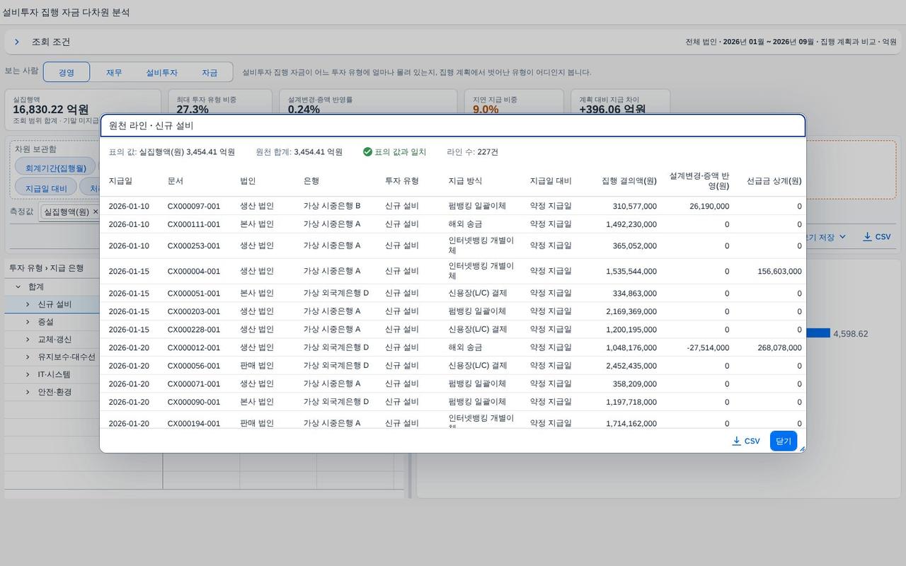Click the 268,078,000 advance offset value

(779, 347)
